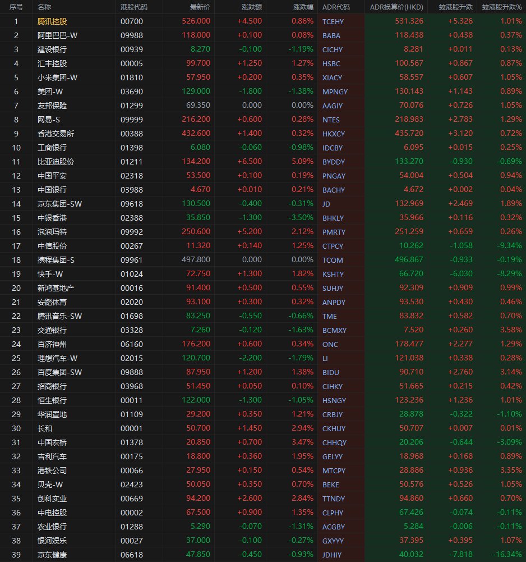This screenshot has height=562, width=526.
Task: Select the 吉利汽车 stock name
Action: point(52,456)
